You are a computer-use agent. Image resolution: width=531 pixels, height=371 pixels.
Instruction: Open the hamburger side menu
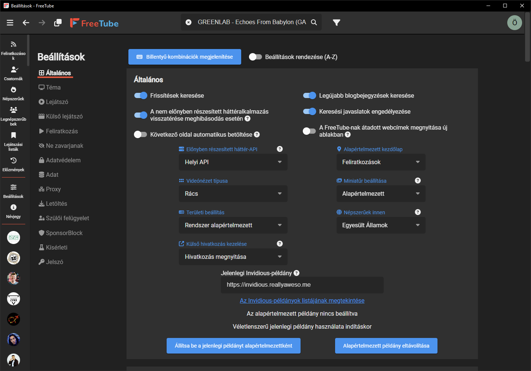[10, 23]
